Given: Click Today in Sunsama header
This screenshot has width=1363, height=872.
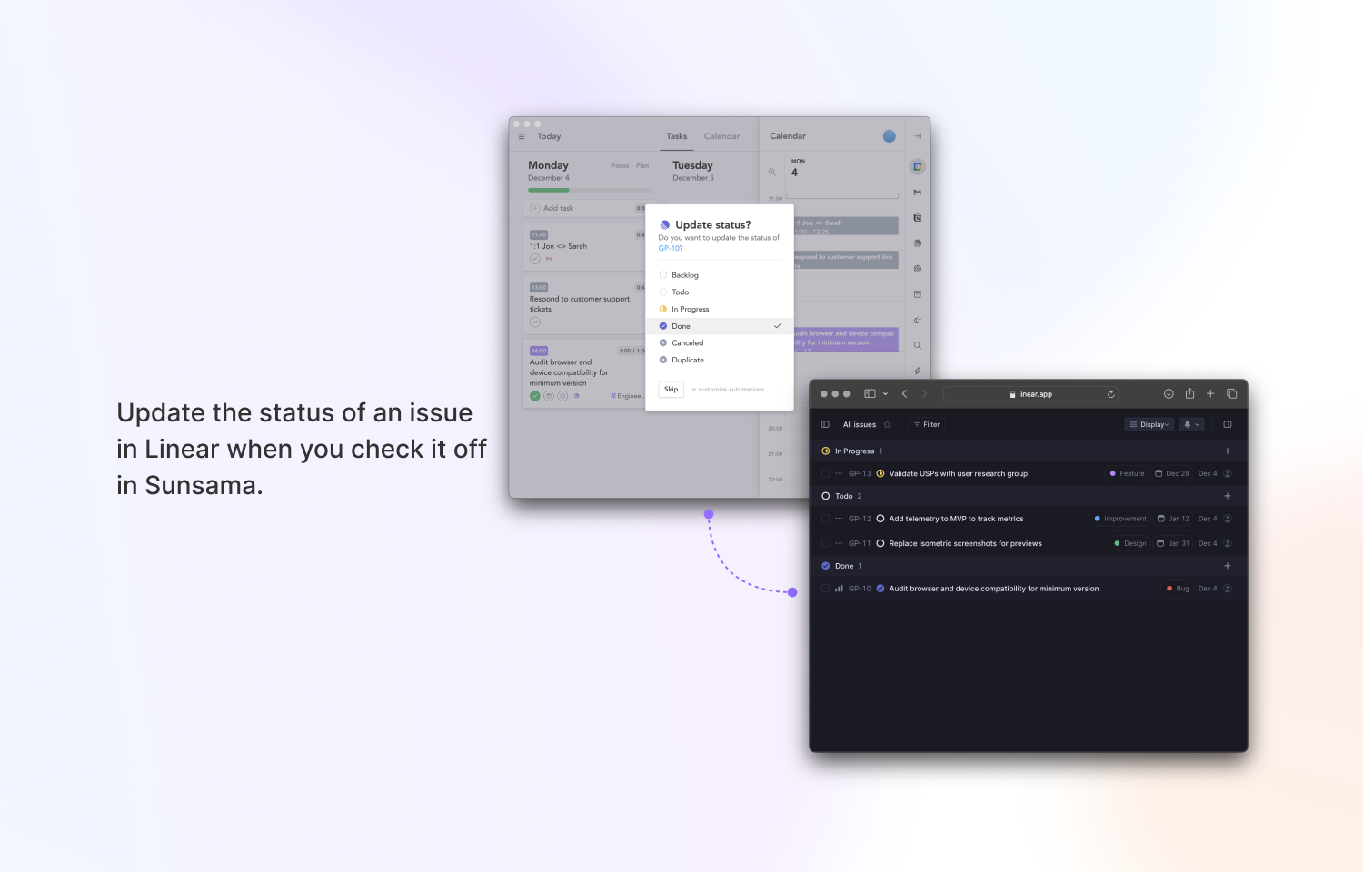Looking at the screenshot, I should (x=549, y=136).
